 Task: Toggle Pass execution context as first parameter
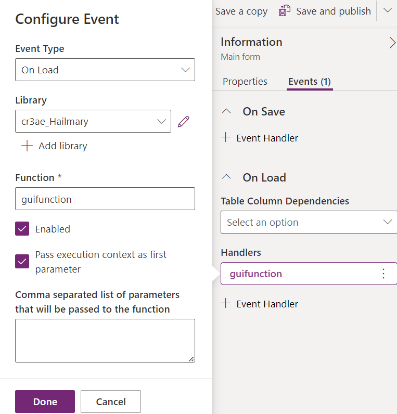point(22,262)
